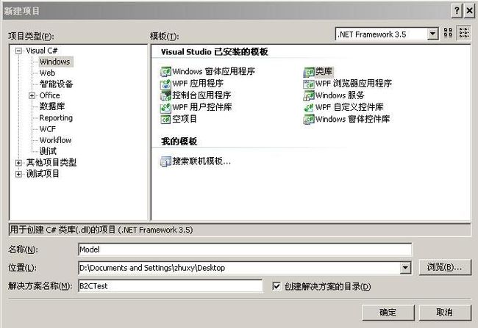This screenshot has width=478, height=328.
Task: Select 数据库 project type
Action: (x=52, y=106)
